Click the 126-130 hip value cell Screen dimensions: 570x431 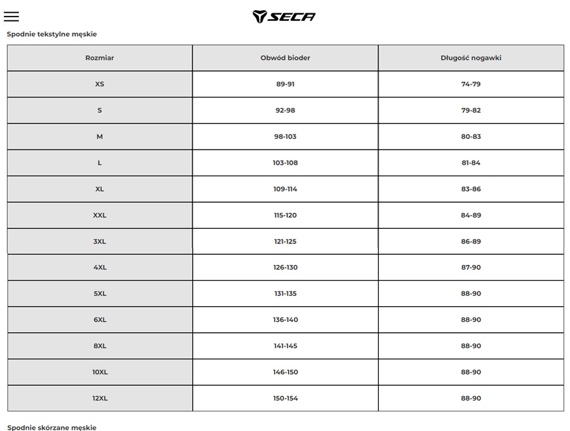(x=285, y=267)
